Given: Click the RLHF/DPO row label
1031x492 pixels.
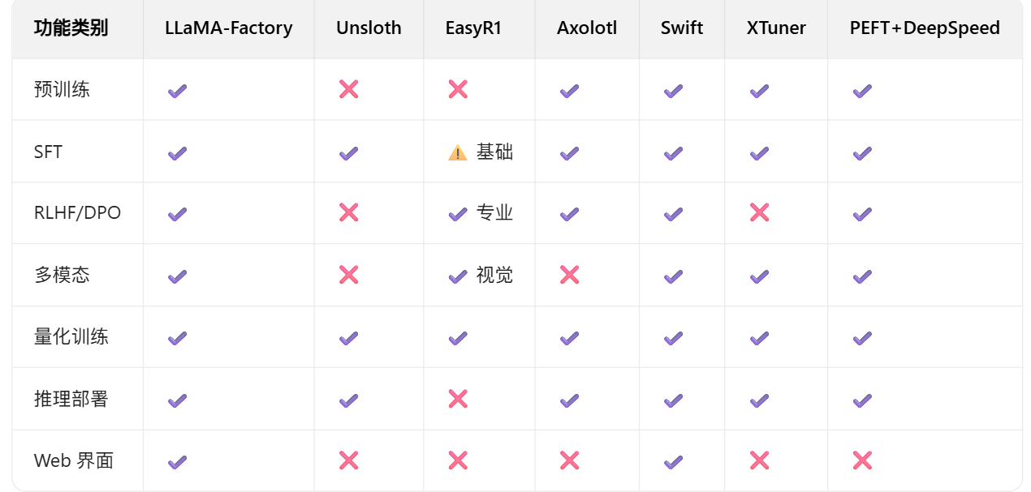Looking at the screenshot, I should 77,213.
